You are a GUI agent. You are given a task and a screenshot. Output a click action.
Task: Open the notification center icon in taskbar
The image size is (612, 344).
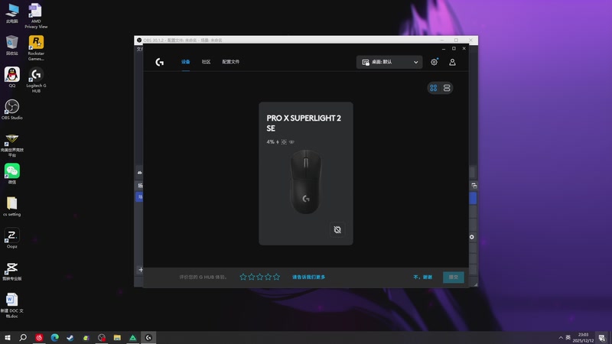coord(602,338)
